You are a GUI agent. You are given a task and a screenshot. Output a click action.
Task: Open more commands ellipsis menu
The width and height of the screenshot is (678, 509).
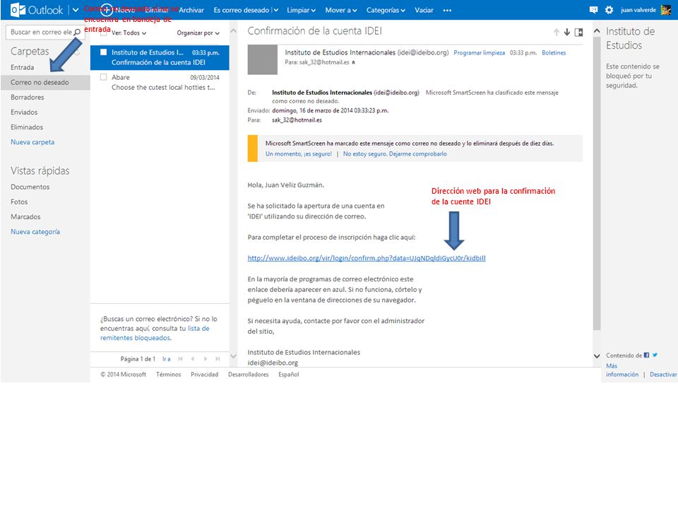pyautogui.click(x=447, y=11)
